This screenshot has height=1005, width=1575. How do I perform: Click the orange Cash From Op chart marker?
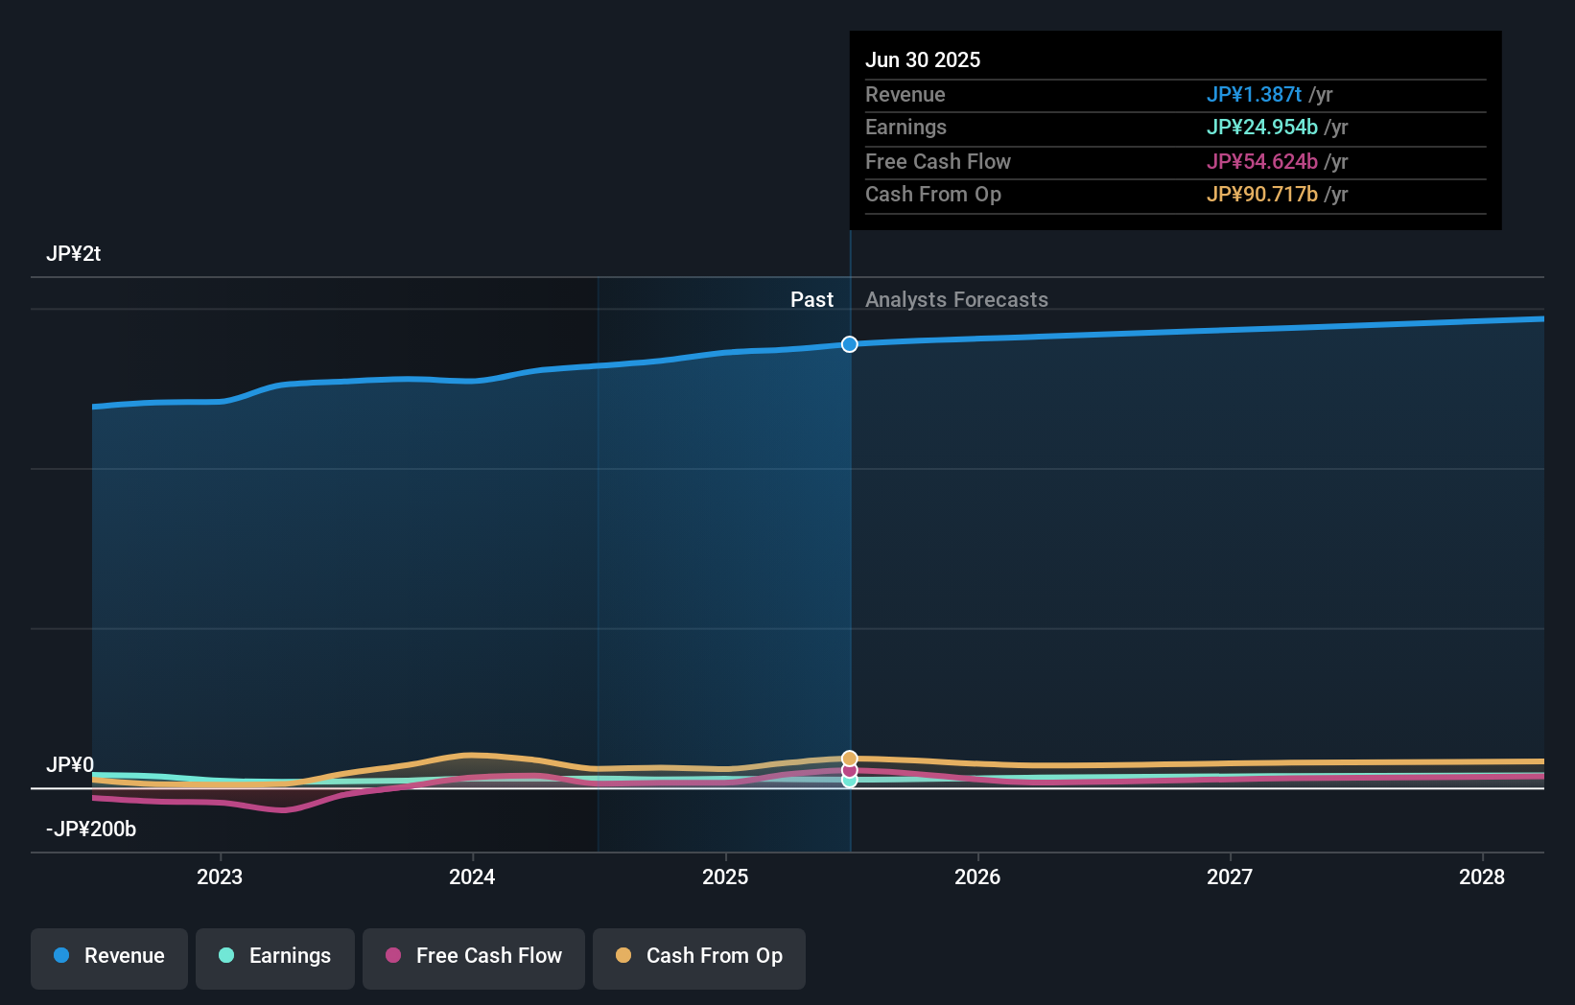(x=848, y=758)
